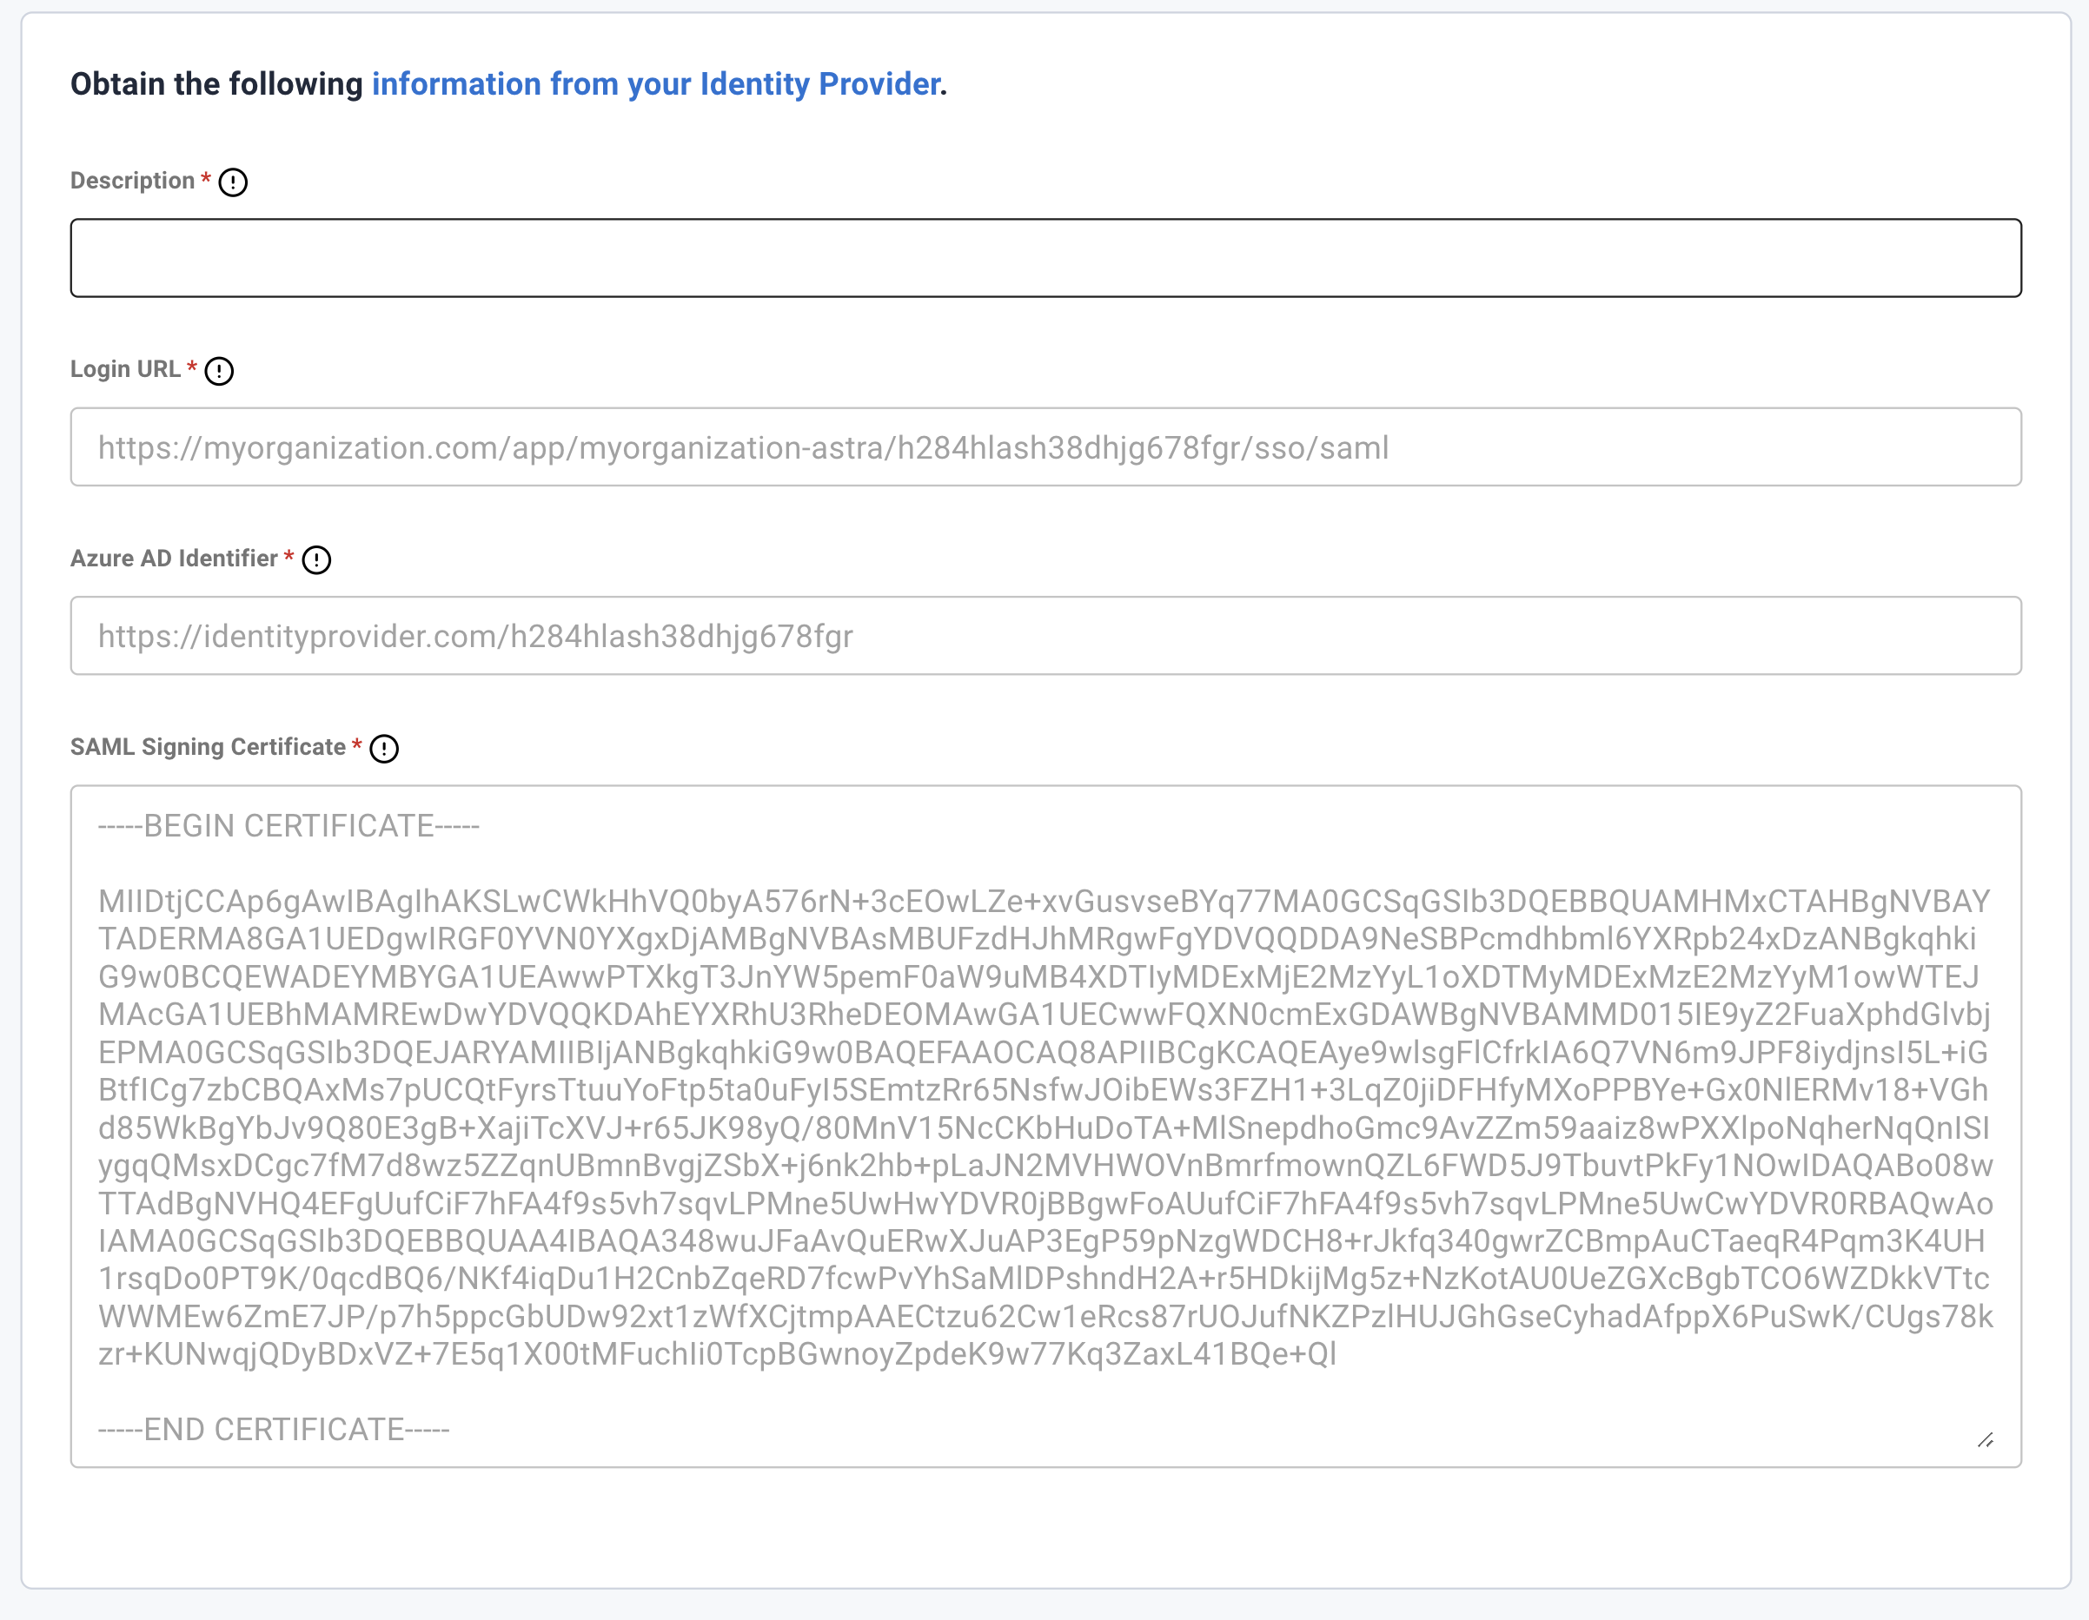The image size is (2089, 1620).
Task: Click the SAML Signing Certificate label
Action: coord(208,747)
